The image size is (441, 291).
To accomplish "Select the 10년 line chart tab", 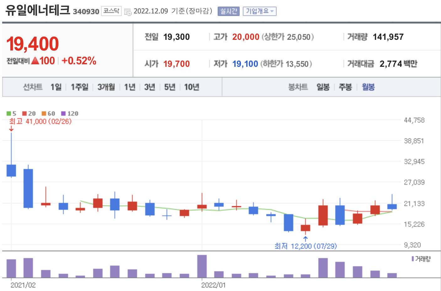I will point(192,87).
